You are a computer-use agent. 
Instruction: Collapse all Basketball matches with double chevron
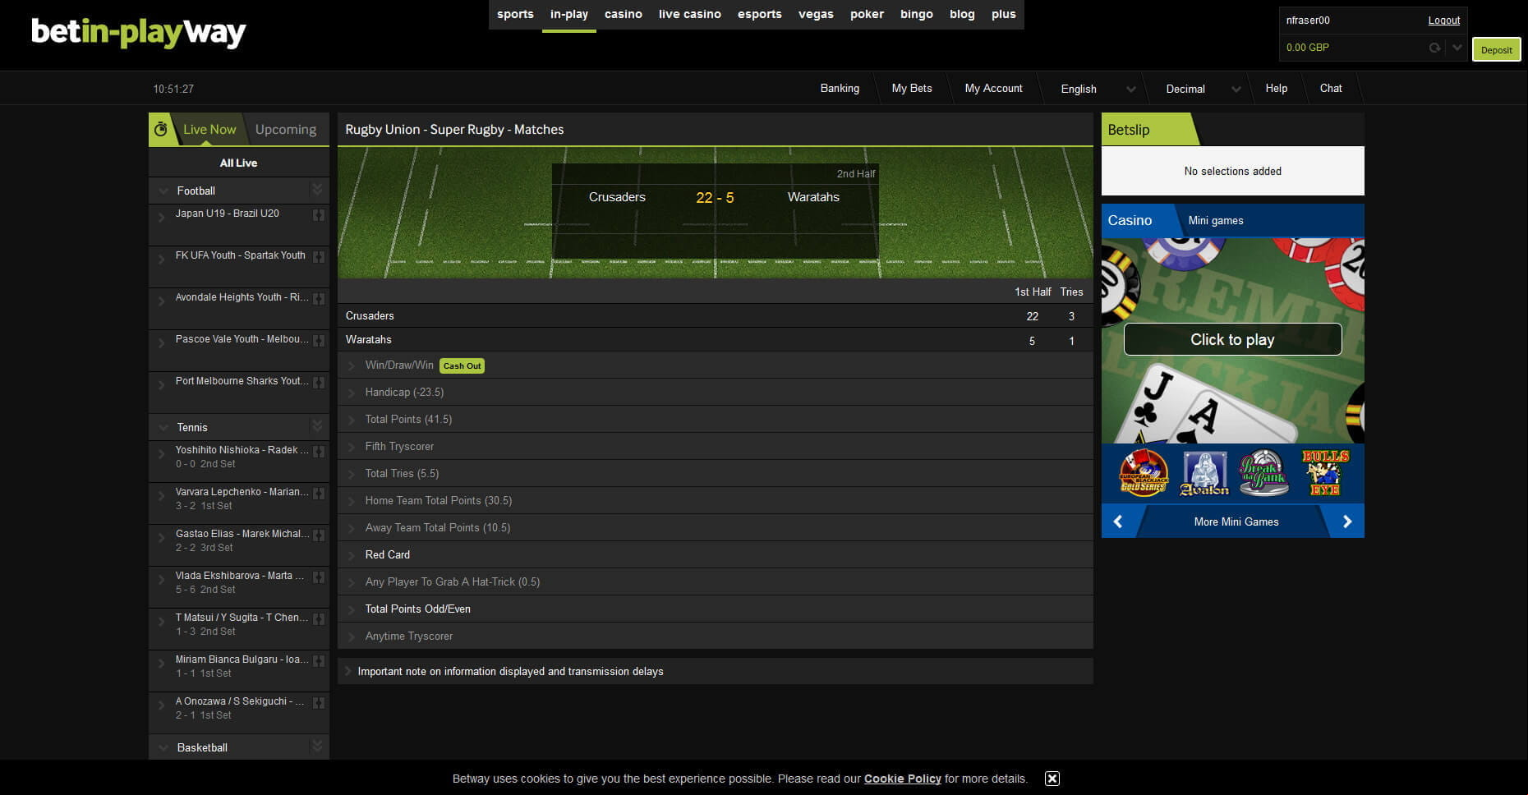[317, 747]
